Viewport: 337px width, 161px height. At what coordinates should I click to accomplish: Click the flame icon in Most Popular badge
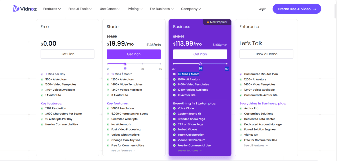point(208,22)
